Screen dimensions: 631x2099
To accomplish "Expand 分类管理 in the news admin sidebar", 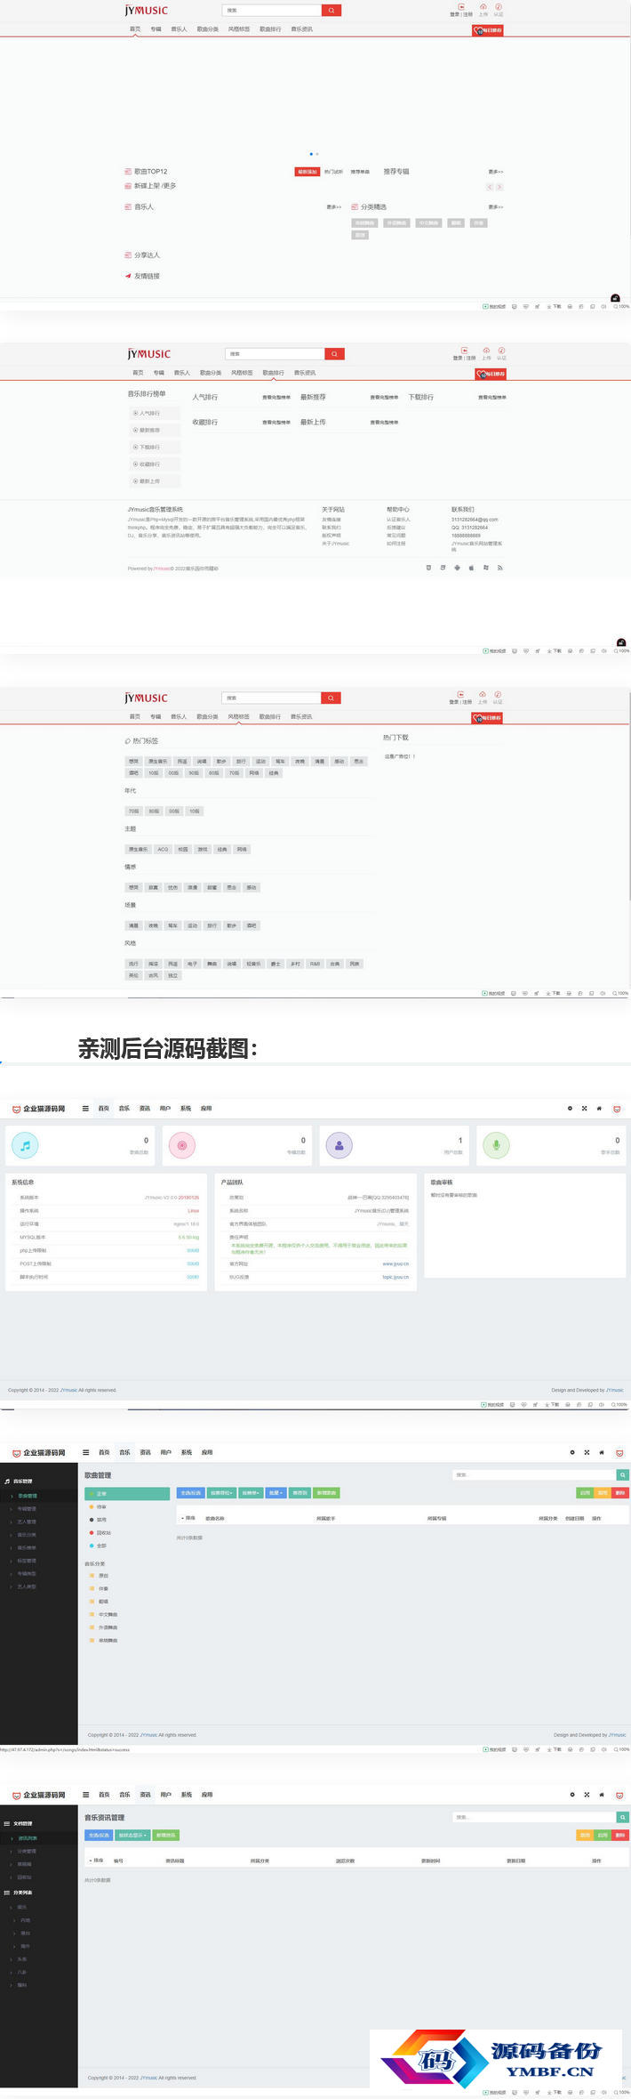I will [27, 1851].
